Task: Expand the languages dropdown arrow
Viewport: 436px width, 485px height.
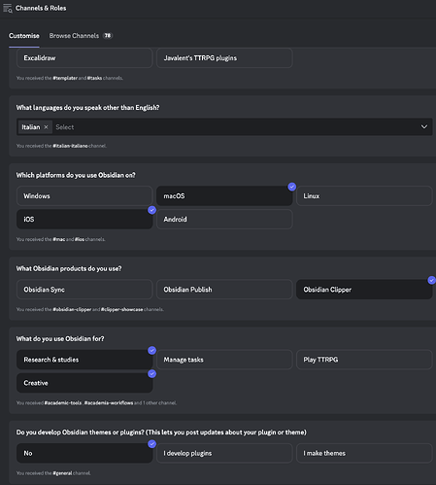Action: [424, 126]
